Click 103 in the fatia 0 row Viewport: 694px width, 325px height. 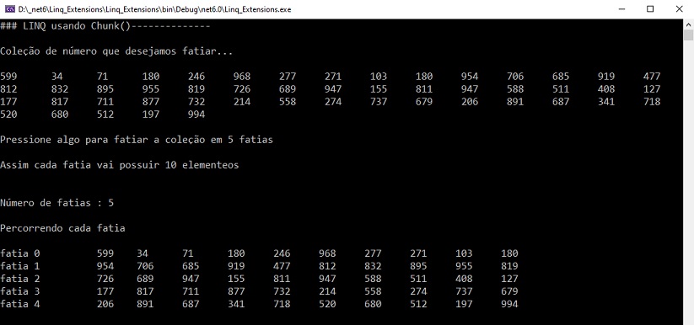tap(464, 253)
